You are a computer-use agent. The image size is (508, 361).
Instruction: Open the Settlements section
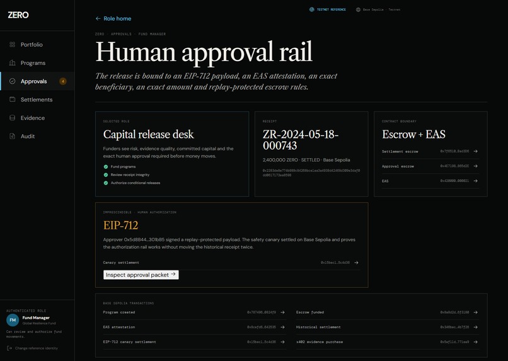[37, 100]
